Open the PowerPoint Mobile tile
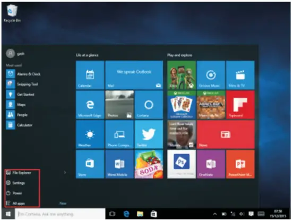Screen dimensions: 292x220 (240, 164)
